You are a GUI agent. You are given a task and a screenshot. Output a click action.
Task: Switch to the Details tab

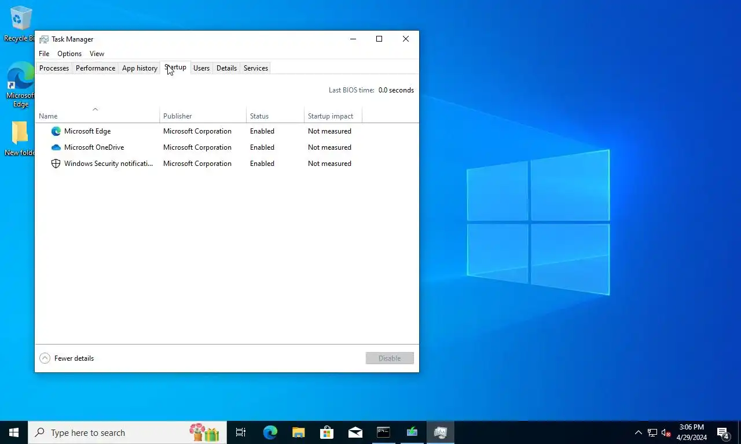coord(226,68)
